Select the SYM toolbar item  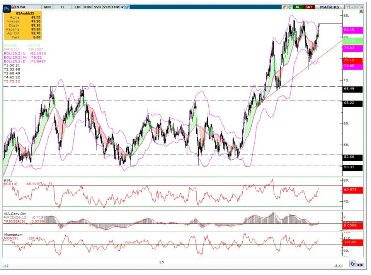click(x=107, y=7)
